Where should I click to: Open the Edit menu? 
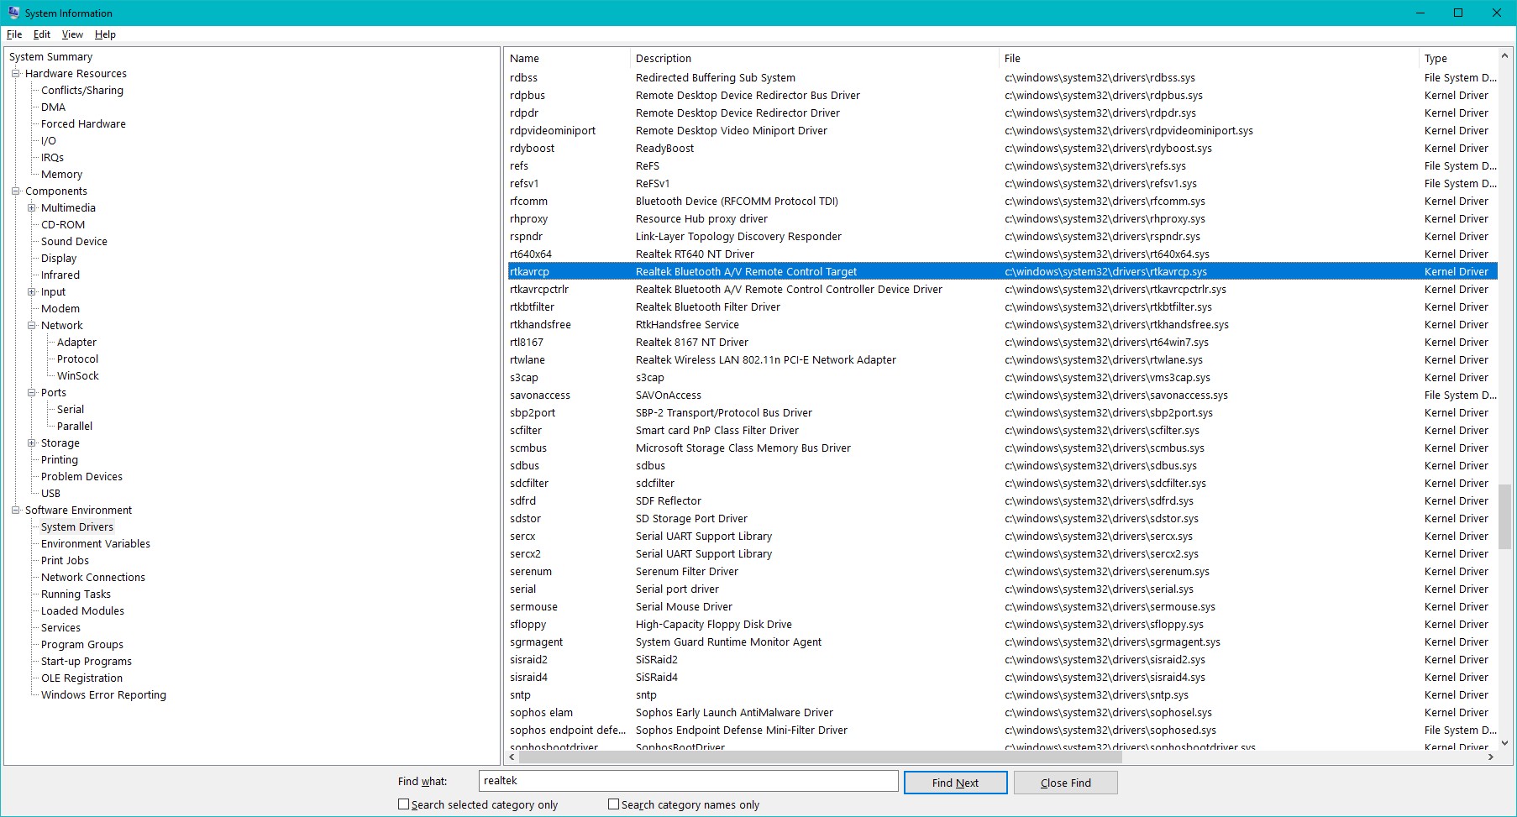[42, 34]
